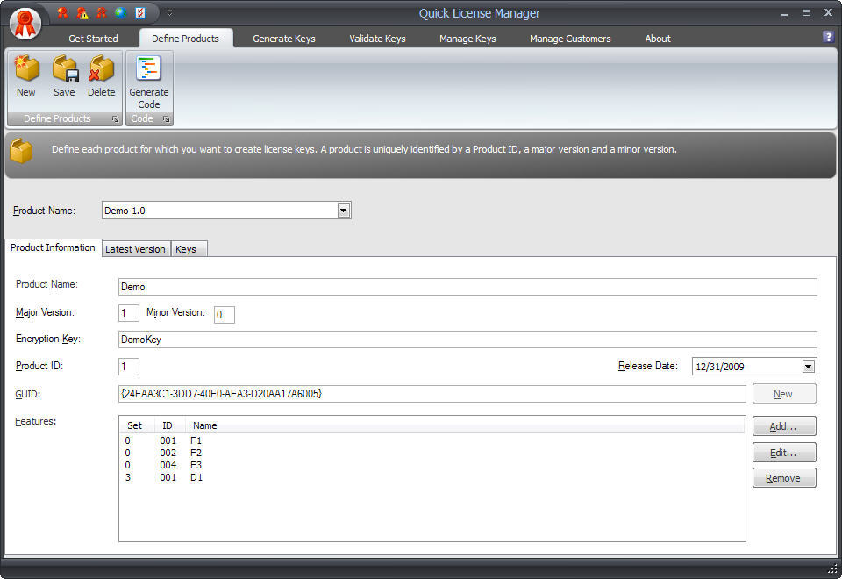
Task: Click the Product Name field containing Demo
Action: click(x=467, y=287)
